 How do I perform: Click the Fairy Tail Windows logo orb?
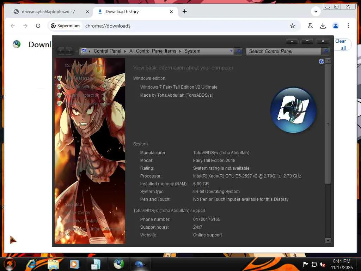pyautogui.click(x=293, y=110)
